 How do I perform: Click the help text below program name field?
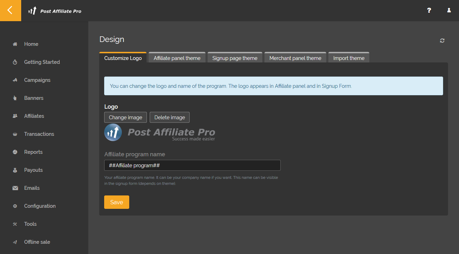(191, 181)
